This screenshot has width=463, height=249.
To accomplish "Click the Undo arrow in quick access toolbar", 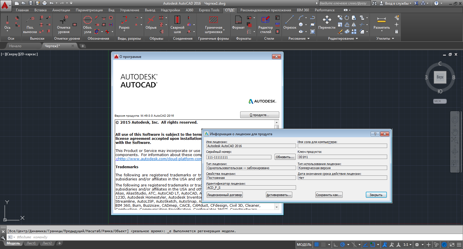I will click(52, 3).
